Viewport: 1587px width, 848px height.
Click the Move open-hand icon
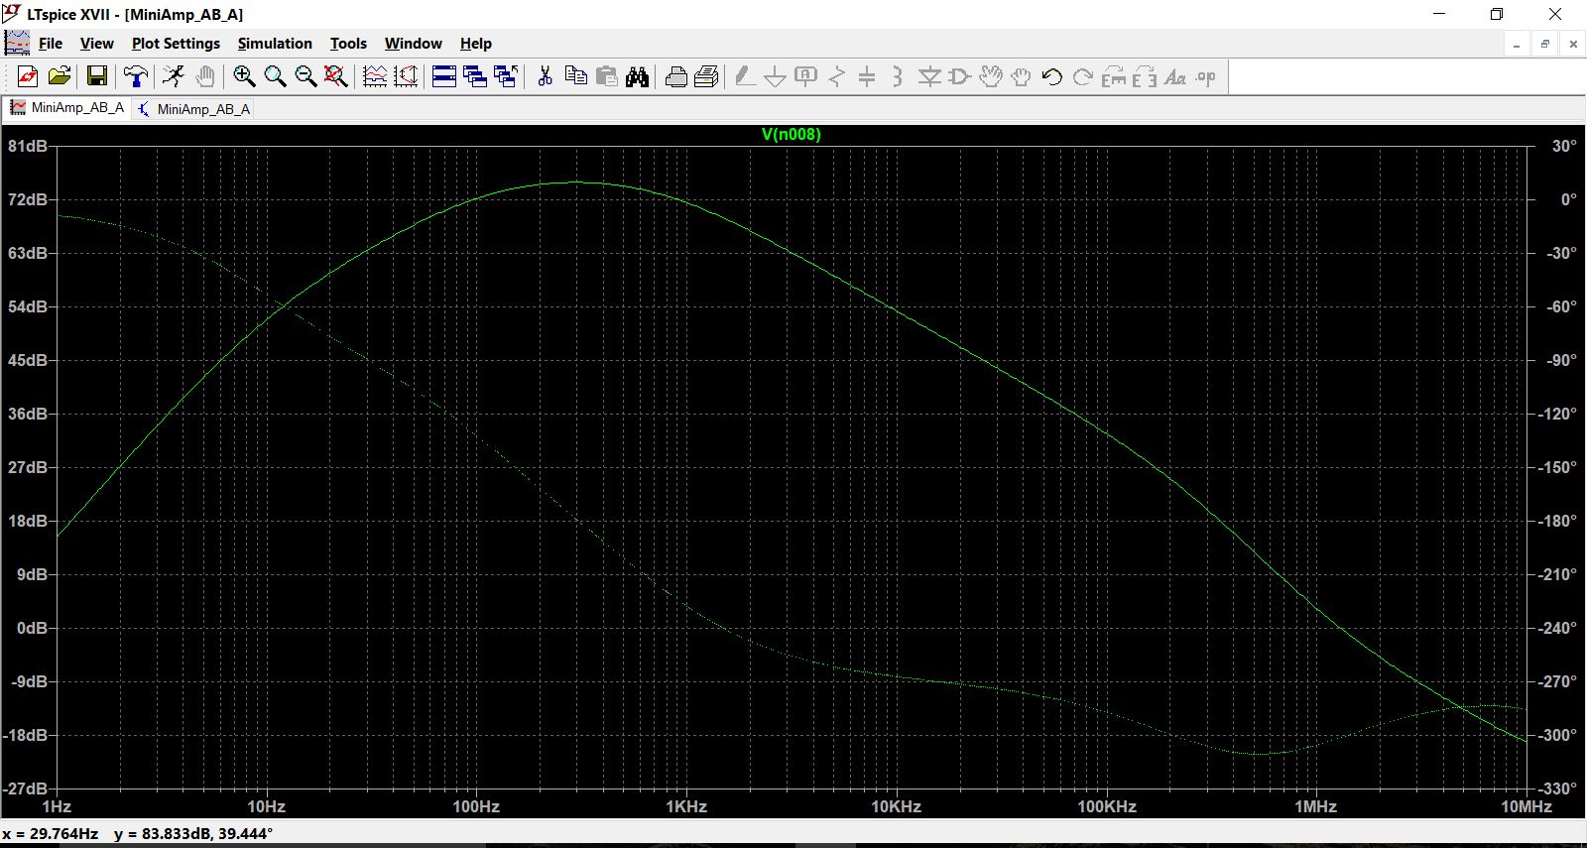[x=991, y=76]
